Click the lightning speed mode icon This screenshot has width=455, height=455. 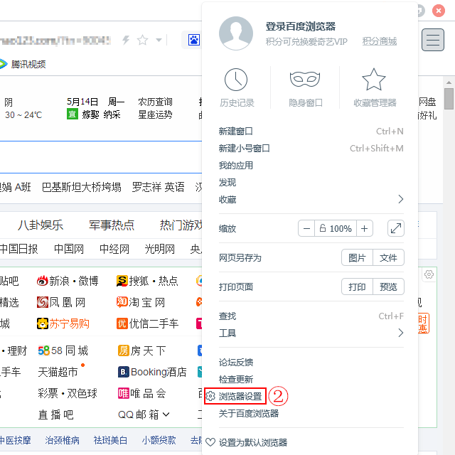126,40
